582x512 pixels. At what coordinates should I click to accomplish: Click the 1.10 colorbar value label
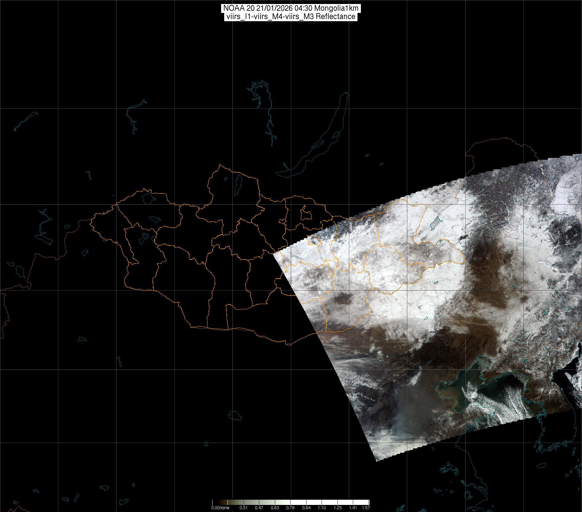[x=321, y=508]
